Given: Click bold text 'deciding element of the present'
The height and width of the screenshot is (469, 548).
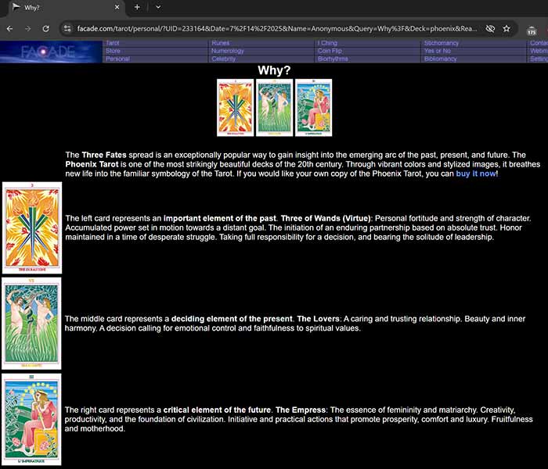Looking at the screenshot, I should [x=232, y=319].
